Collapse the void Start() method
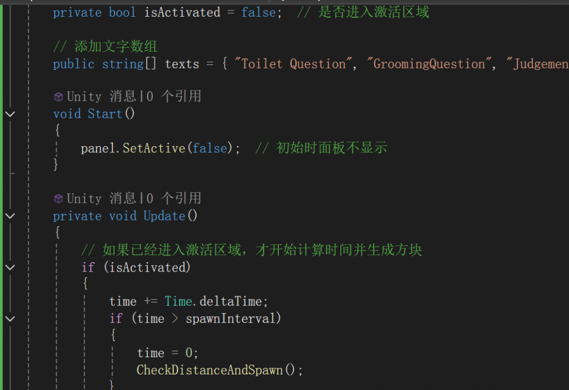Screen dimensions: 569x390 (10, 114)
